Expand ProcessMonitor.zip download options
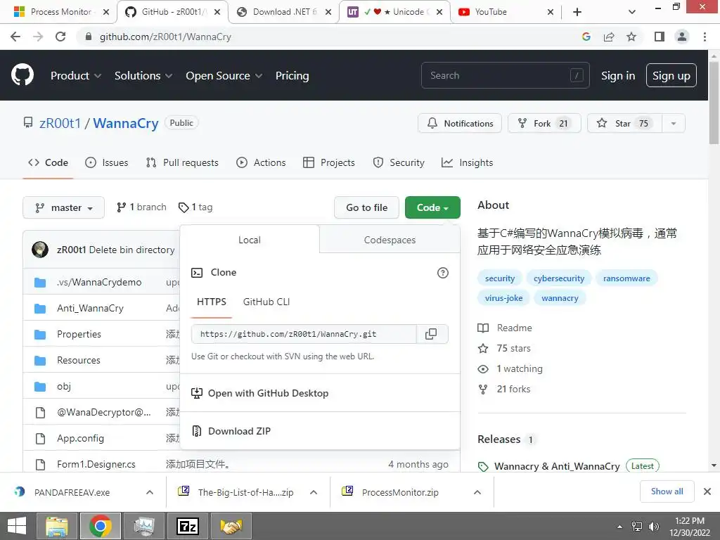 [477, 492]
